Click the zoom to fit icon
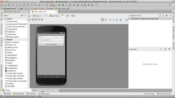The image size is (175, 98). [x=103, y=20]
